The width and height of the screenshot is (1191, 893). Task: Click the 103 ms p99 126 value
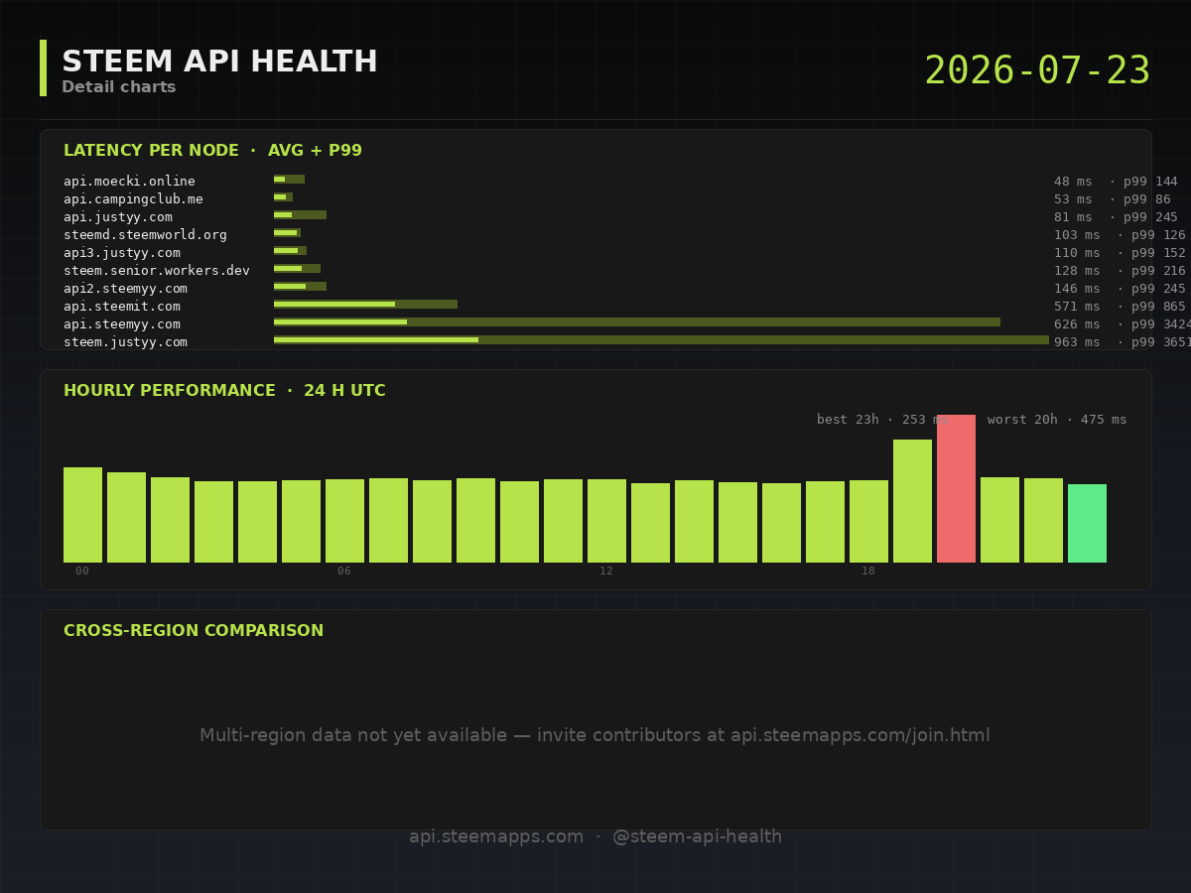[1120, 235]
